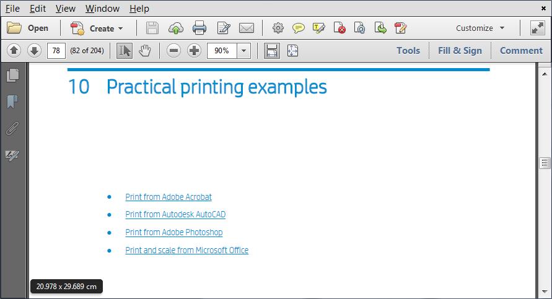Image resolution: width=552 pixels, height=299 pixels.
Task: Show Page Thumbnails panel
Action: [x=12, y=75]
